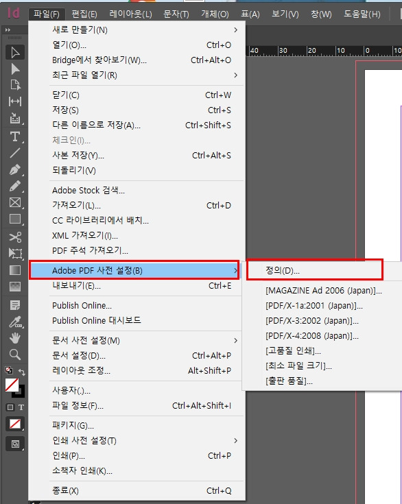Select the Direct Selection tool
The height and width of the screenshot is (504, 402).
tap(15, 69)
